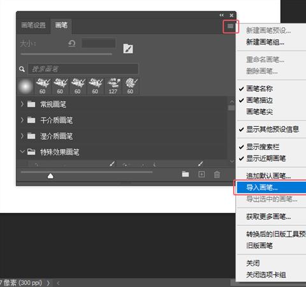
Task: Choose 获取更多画笔... menu entry
Action: point(268,217)
